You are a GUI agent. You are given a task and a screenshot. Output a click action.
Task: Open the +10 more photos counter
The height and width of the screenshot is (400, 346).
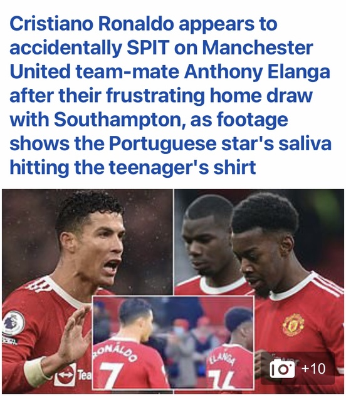click(x=313, y=369)
